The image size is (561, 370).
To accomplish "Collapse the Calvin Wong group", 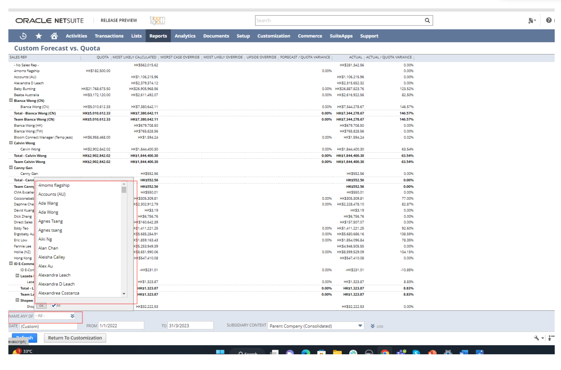I will [x=11, y=143].
